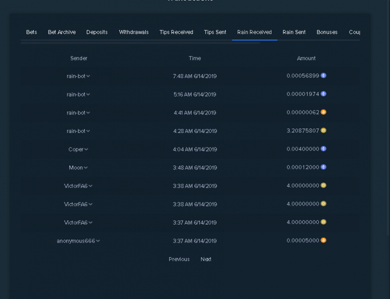Screen dimensions: 390x299
Task: Open the Bet Archive tab
Action: pyautogui.click(x=62, y=32)
